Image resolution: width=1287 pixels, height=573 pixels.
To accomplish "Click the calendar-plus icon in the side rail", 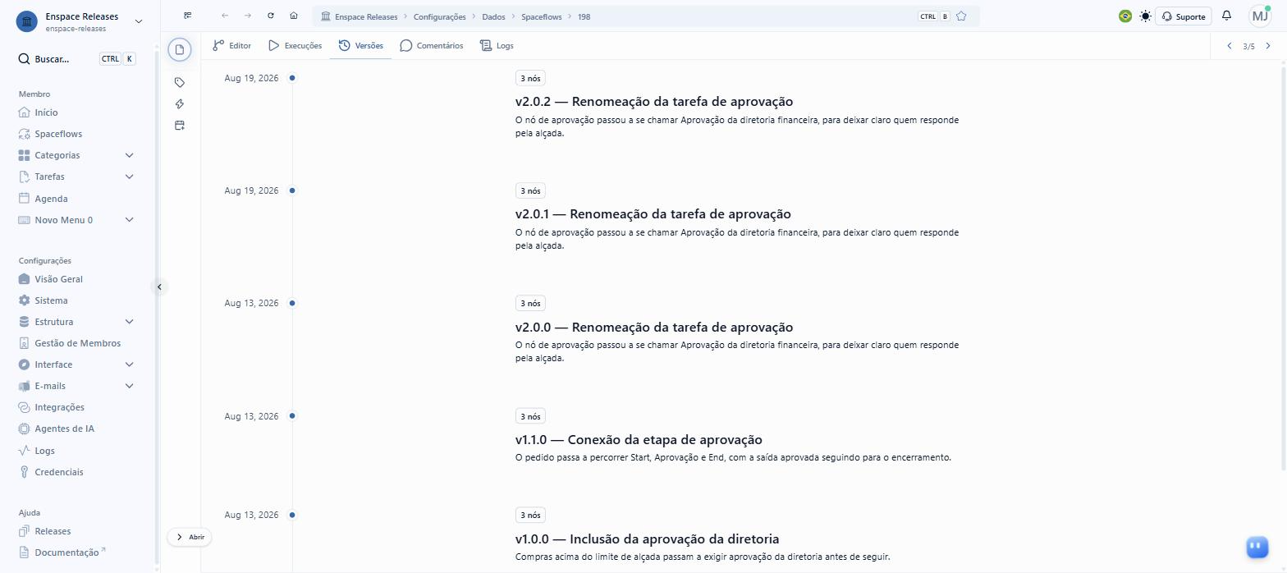I will pyautogui.click(x=180, y=126).
